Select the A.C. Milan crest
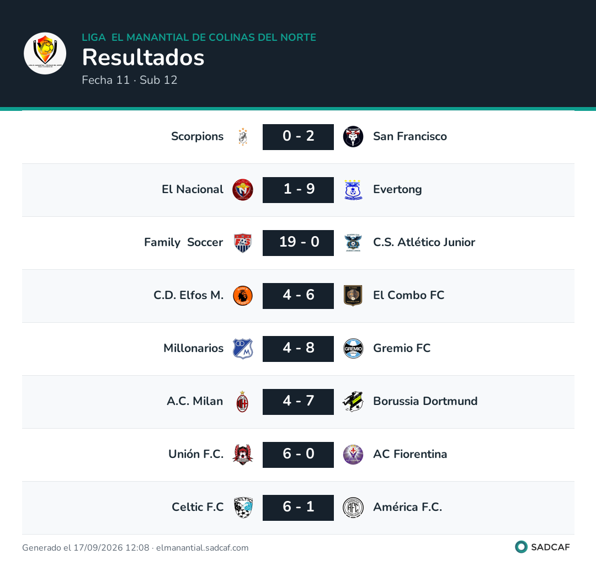This screenshot has height=576, width=596. 242,402
